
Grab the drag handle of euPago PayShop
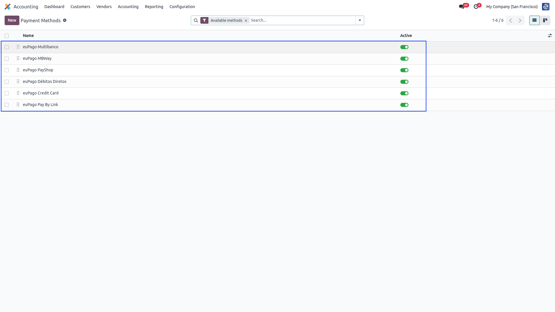(18, 70)
